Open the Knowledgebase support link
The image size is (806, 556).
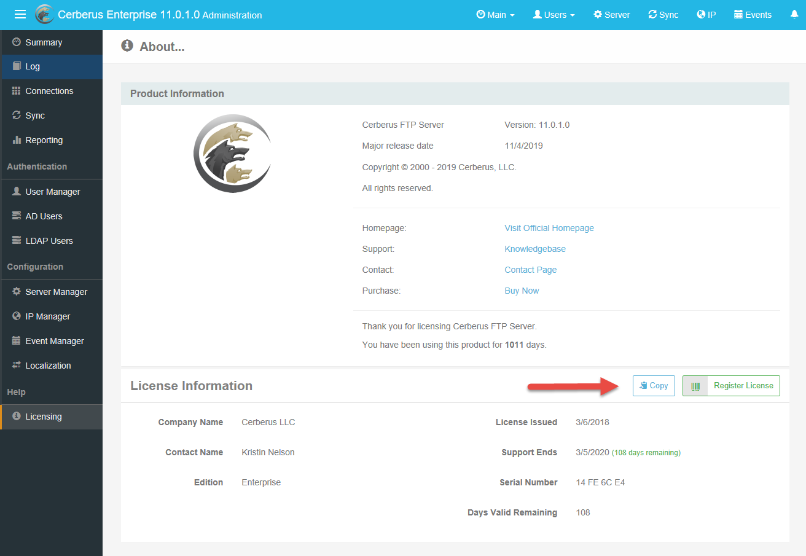[x=535, y=249]
